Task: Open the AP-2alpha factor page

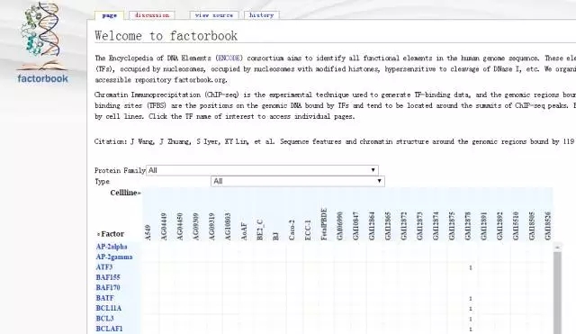Action: pos(112,247)
